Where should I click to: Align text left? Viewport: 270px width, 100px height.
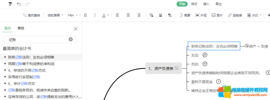[x=118, y=15]
